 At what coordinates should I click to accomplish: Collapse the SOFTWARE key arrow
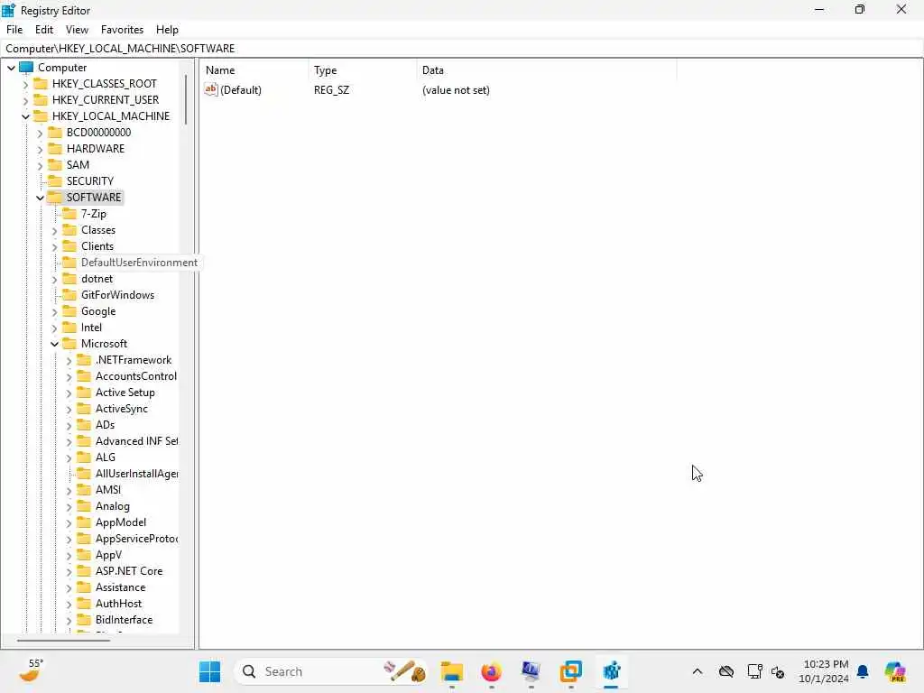pyautogui.click(x=40, y=198)
